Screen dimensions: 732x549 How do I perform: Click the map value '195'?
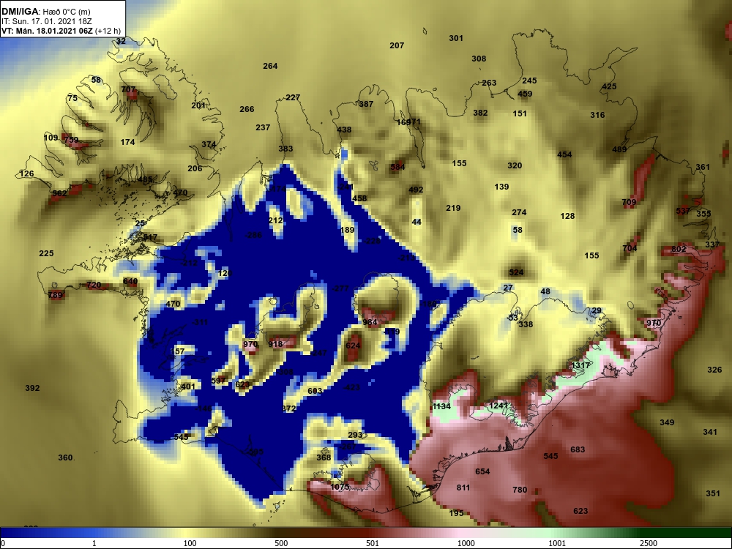pyautogui.click(x=457, y=513)
